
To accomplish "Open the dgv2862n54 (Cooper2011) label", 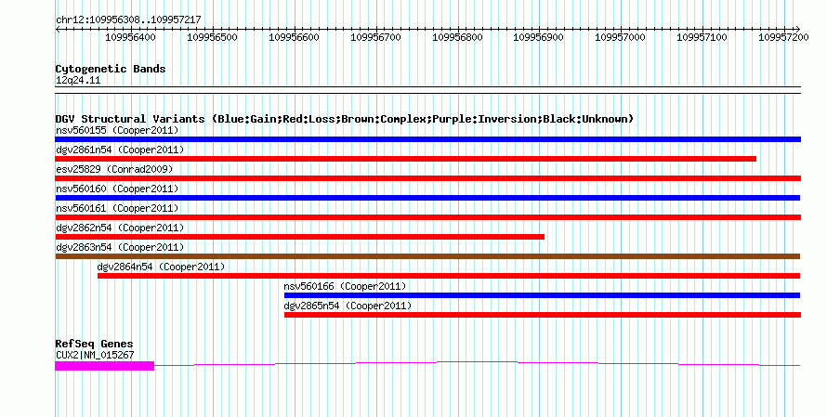I will tap(120, 228).
